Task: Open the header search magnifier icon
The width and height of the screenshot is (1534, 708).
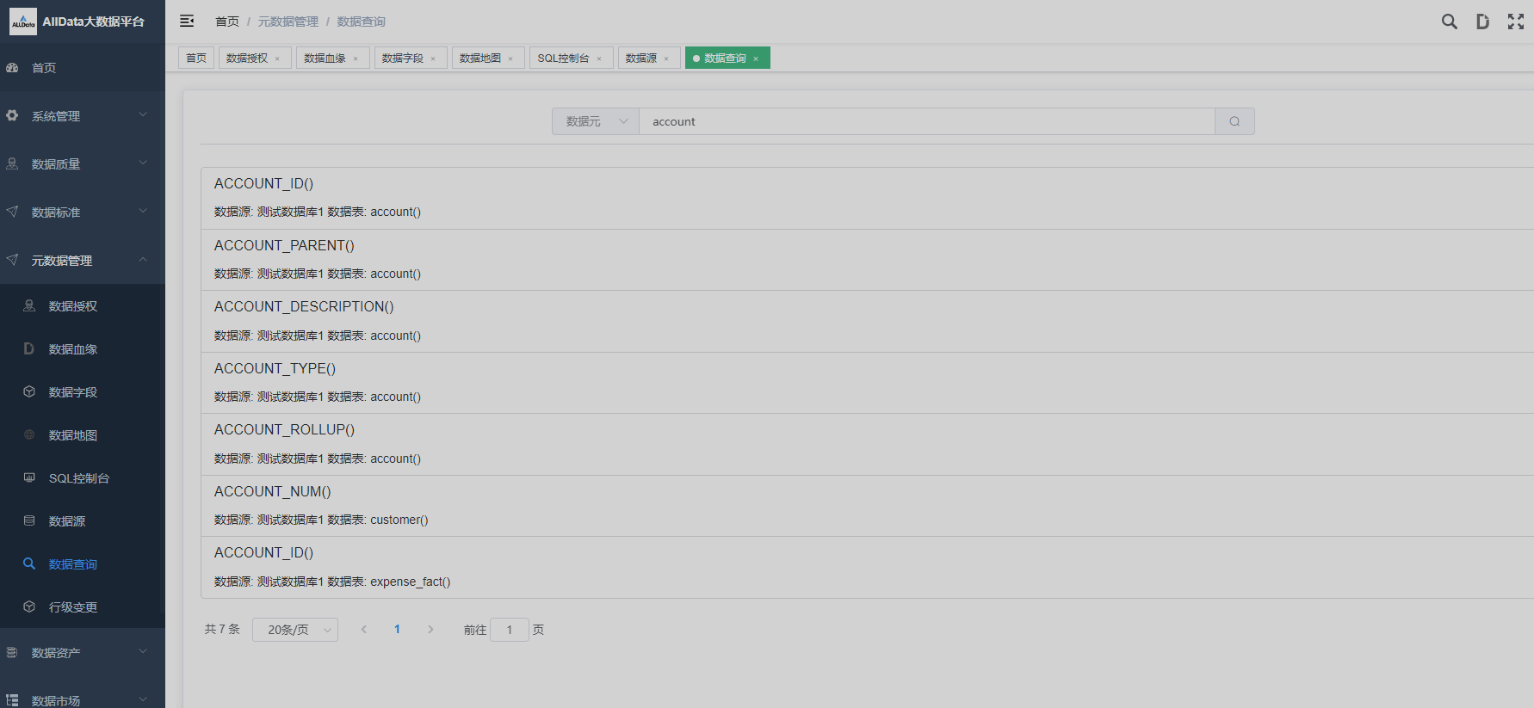Action: [x=1450, y=22]
